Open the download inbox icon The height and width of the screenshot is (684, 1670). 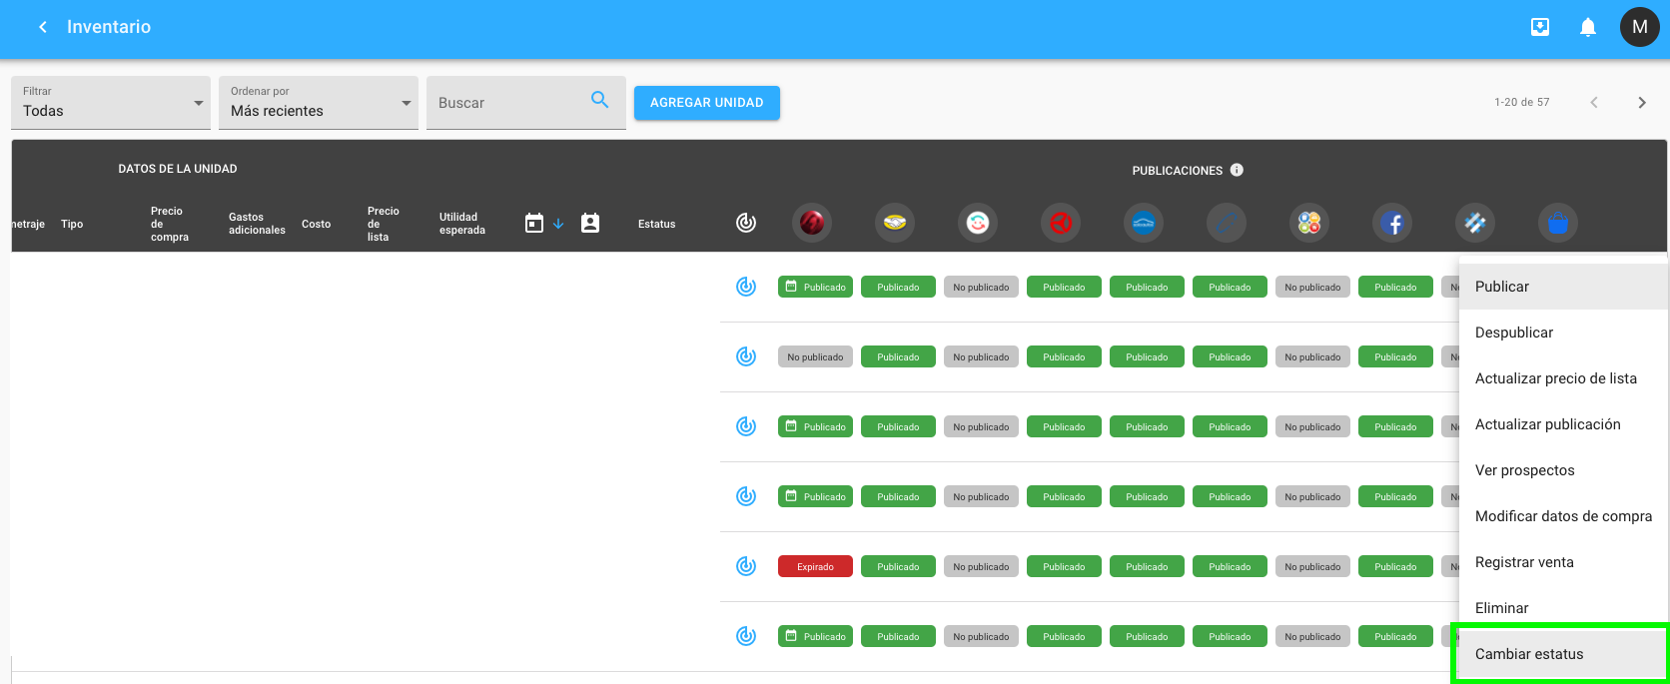point(1540,27)
